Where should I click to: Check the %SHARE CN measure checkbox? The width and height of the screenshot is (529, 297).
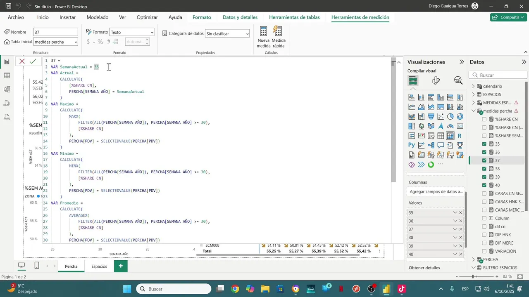coord(484,119)
